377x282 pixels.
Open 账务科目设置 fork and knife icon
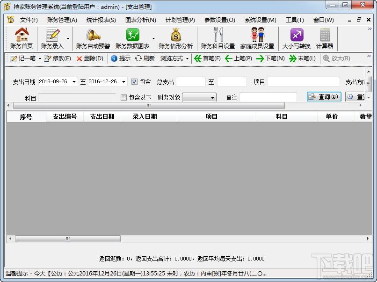[218, 35]
